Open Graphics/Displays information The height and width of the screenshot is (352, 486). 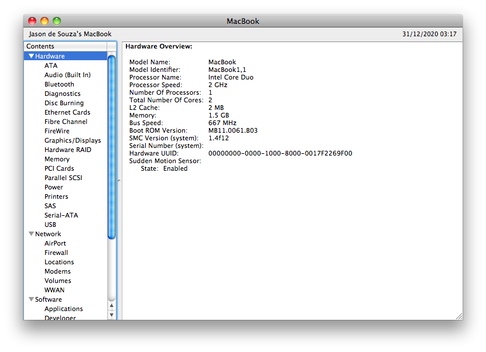73,140
